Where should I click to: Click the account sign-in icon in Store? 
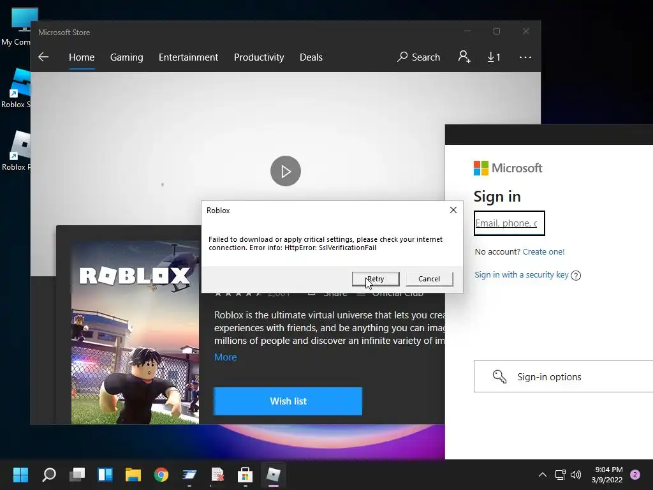(x=464, y=57)
